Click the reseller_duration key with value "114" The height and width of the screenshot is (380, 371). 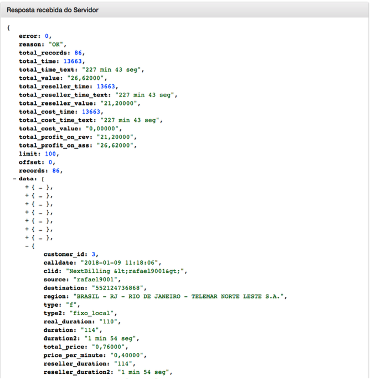coord(76,364)
